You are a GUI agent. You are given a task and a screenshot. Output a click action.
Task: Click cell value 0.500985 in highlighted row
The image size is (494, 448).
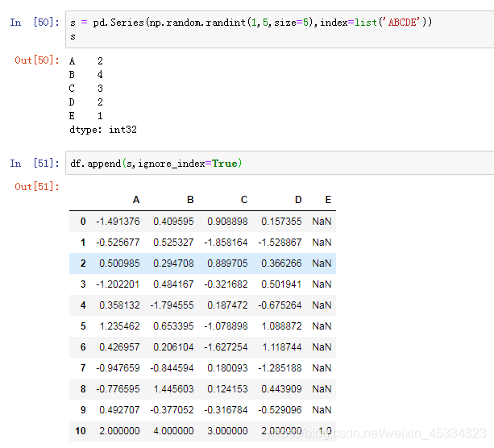point(119,263)
